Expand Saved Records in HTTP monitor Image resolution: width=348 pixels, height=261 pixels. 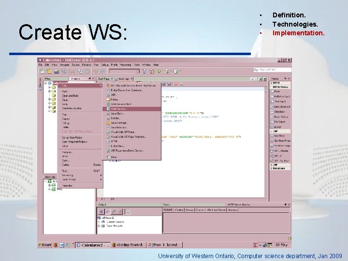tap(99, 226)
